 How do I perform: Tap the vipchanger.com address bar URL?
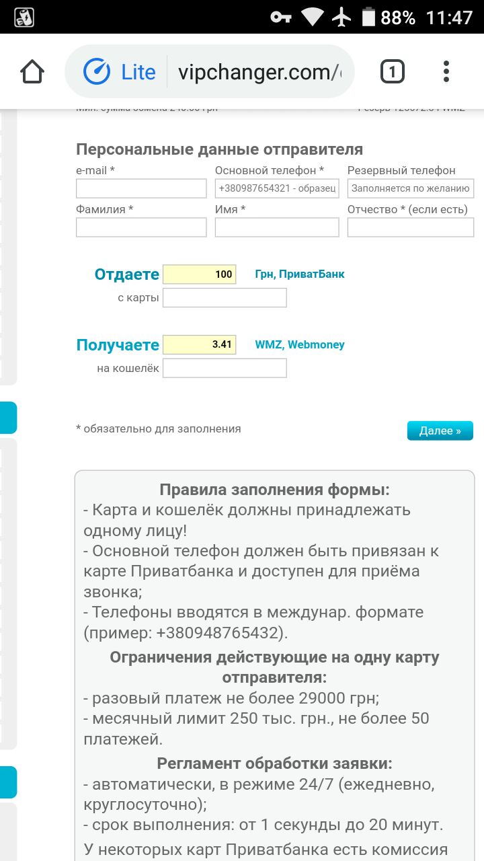tap(259, 72)
